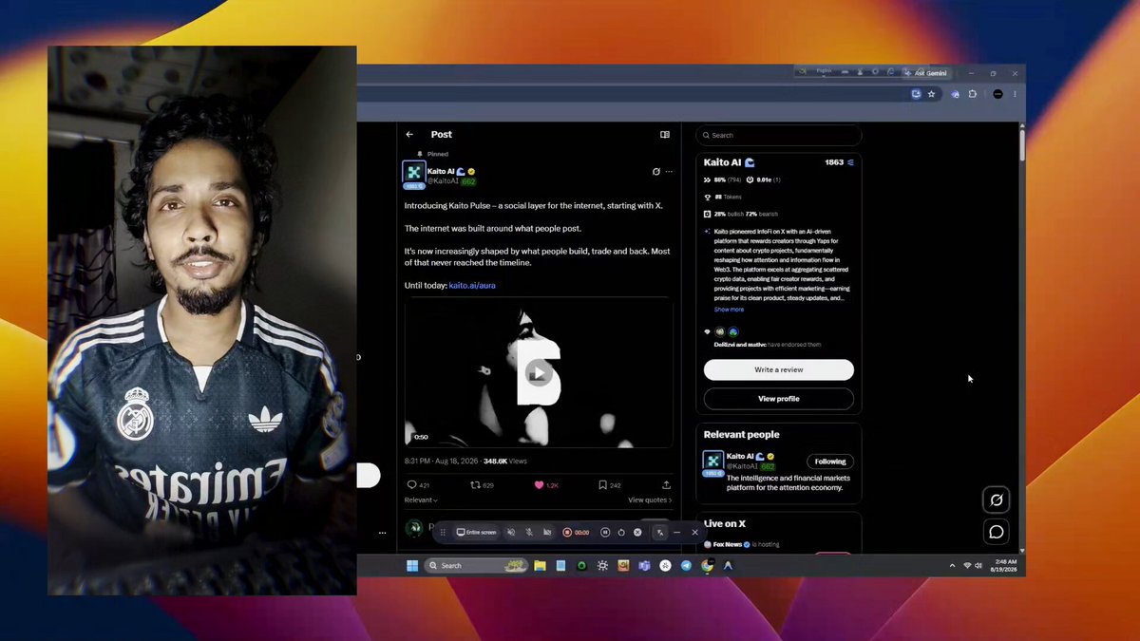The width and height of the screenshot is (1140, 641).
Task: Open the floating Grok button
Action: (x=996, y=500)
